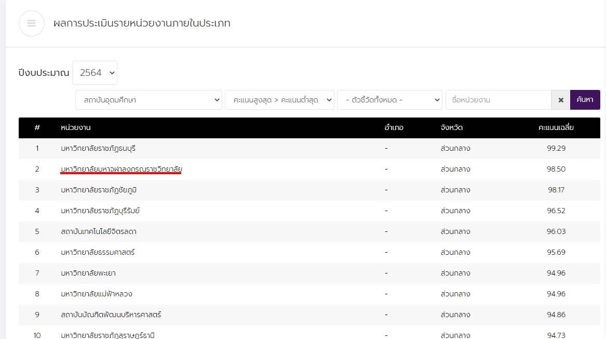The height and width of the screenshot is (339, 606).
Task: Click score 96.52 cell
Action: [556, 211]
